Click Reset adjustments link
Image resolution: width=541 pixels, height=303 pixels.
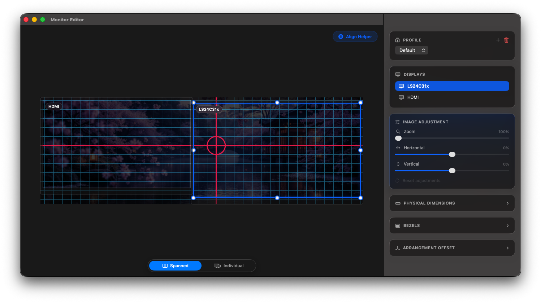[x=421, y=181]
